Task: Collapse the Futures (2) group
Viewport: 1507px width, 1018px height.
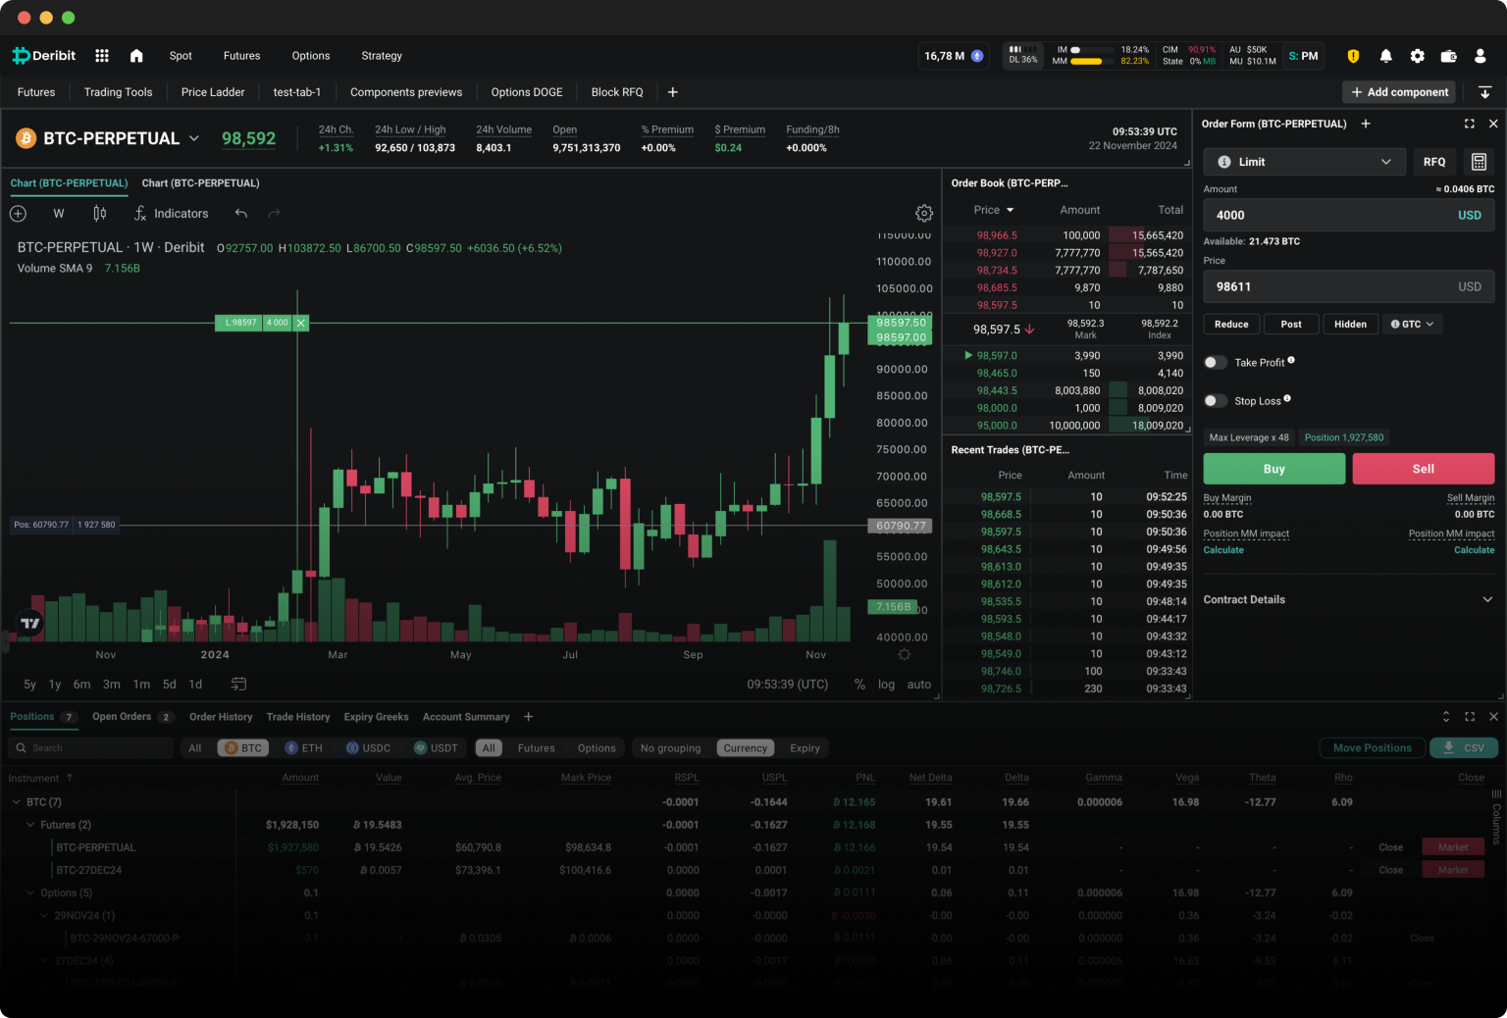Action: (30, 825)
